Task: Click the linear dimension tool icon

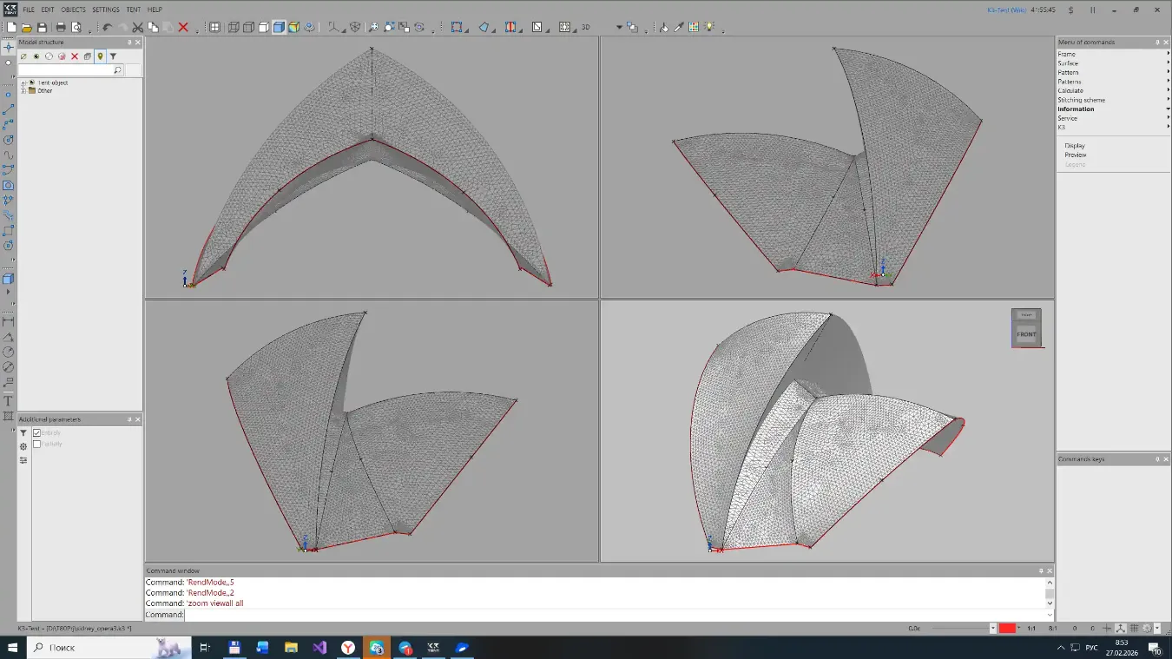Action: click(9, 322)
